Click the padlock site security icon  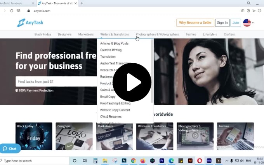[29, 11]
